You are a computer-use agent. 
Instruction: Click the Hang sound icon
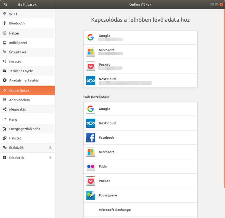[x=4, y=119]
